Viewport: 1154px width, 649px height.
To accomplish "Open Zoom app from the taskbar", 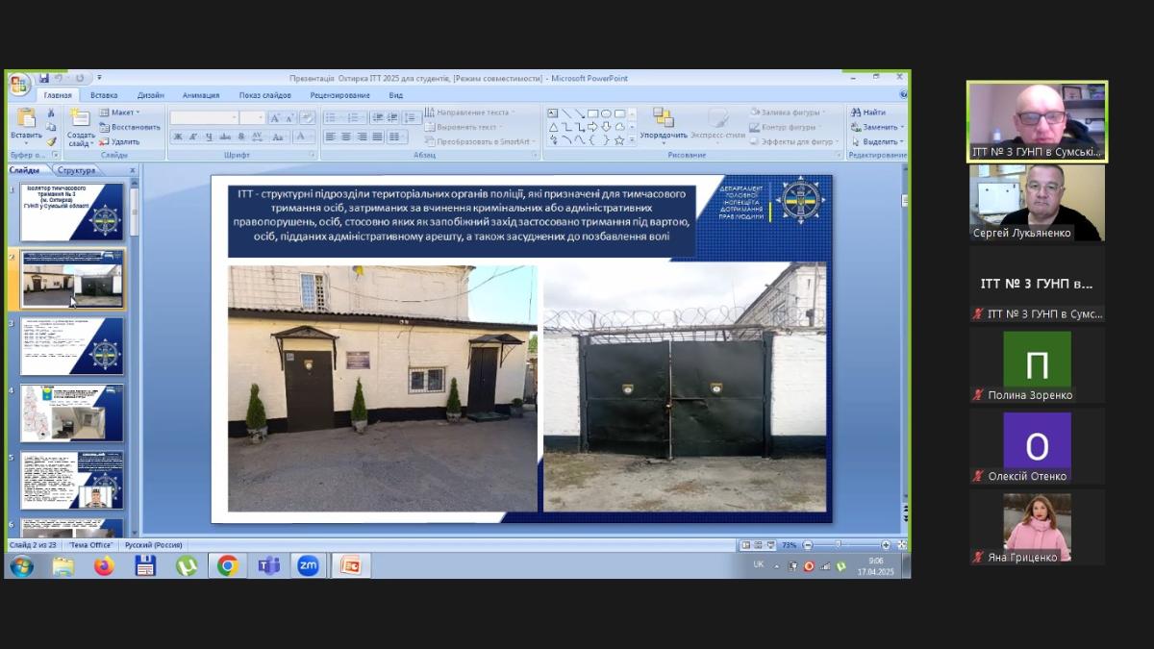I will 308,565.
